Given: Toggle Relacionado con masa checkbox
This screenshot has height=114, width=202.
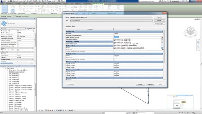Looking at the screenshot, I should click(x=18, y=46).
